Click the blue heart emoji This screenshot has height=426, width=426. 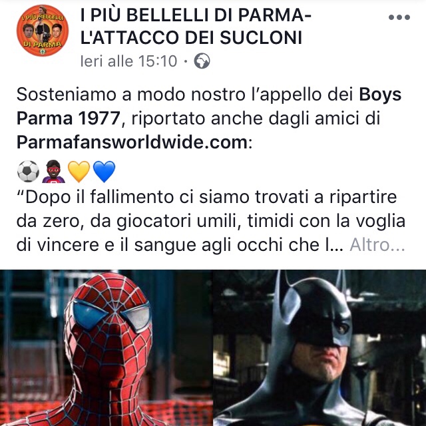[x=104, y=172]
